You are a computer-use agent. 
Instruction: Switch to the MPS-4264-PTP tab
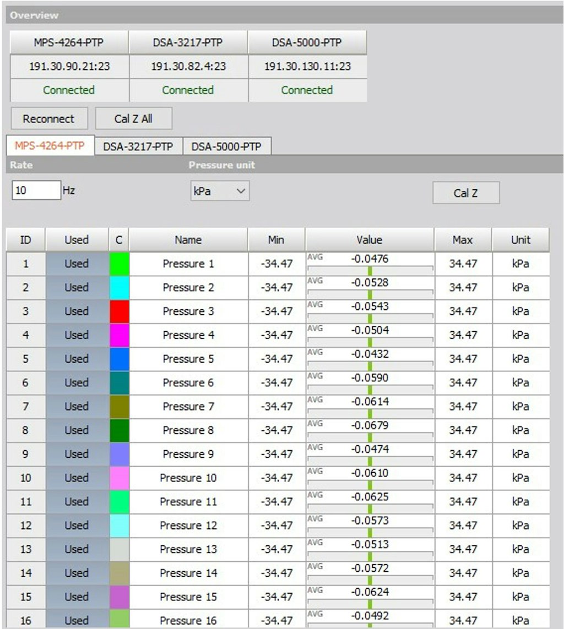pyautogui.click(x=50, y=145)
